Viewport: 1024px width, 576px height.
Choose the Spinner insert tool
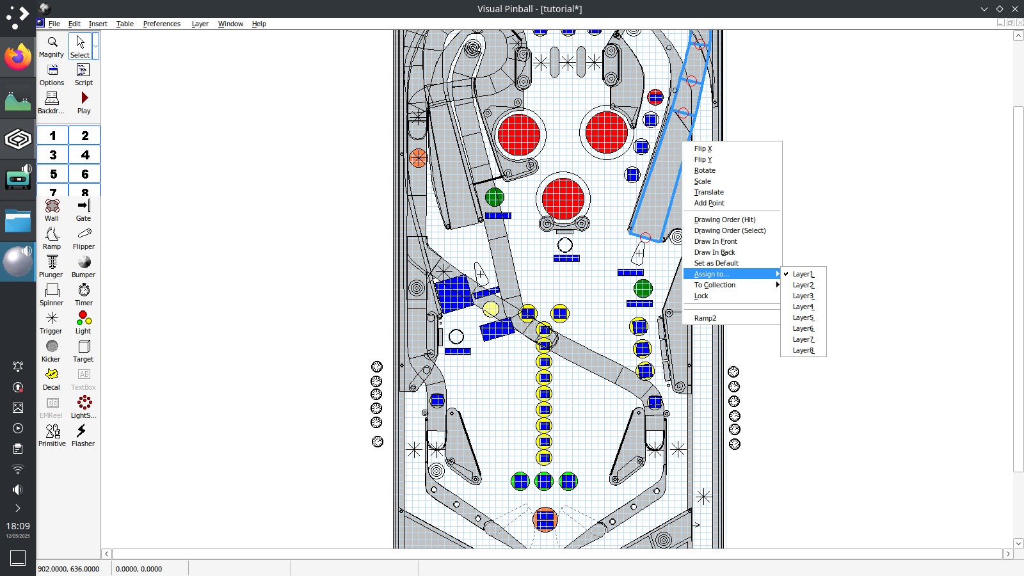[x=52, y=294]
